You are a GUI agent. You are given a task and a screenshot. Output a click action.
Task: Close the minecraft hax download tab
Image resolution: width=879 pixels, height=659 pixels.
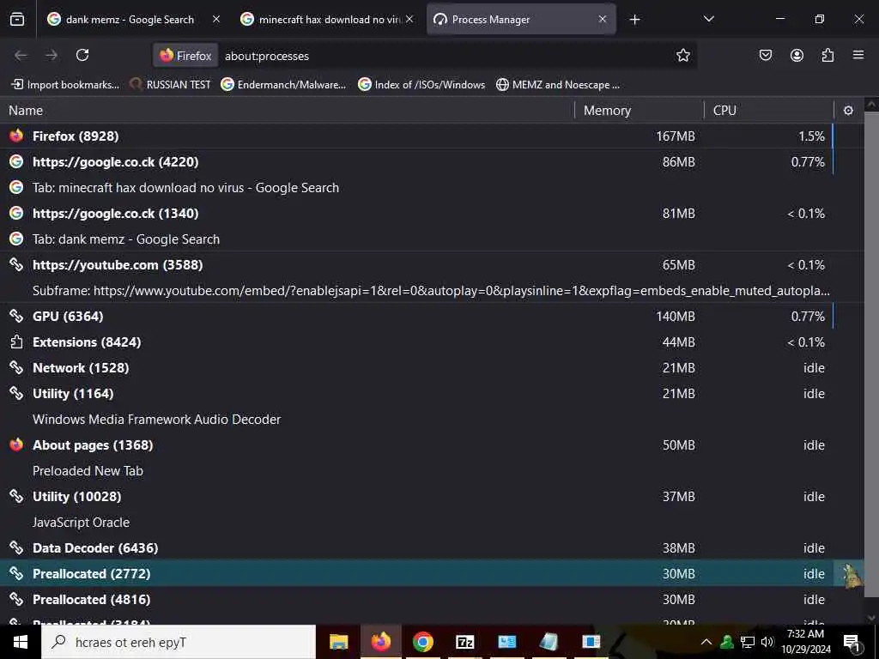pyautogui.click(x=409, y=19)
